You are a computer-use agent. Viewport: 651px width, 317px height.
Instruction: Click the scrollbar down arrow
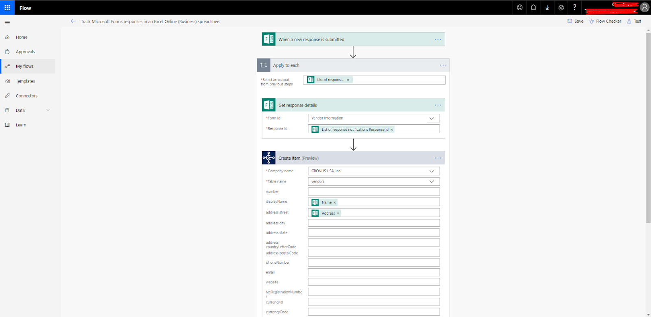(x=648, y=315)
